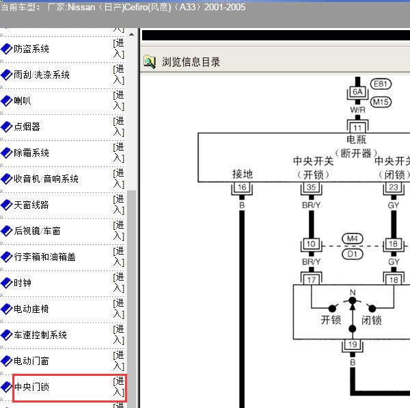Click [进入] link for 行李箱和油箱盖
Viewport: 410px width, 408px height.
pos(119,257)
